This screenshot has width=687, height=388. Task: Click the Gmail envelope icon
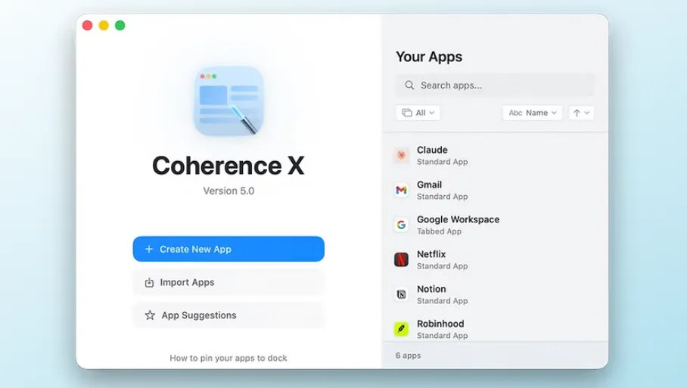pos(401,191)
